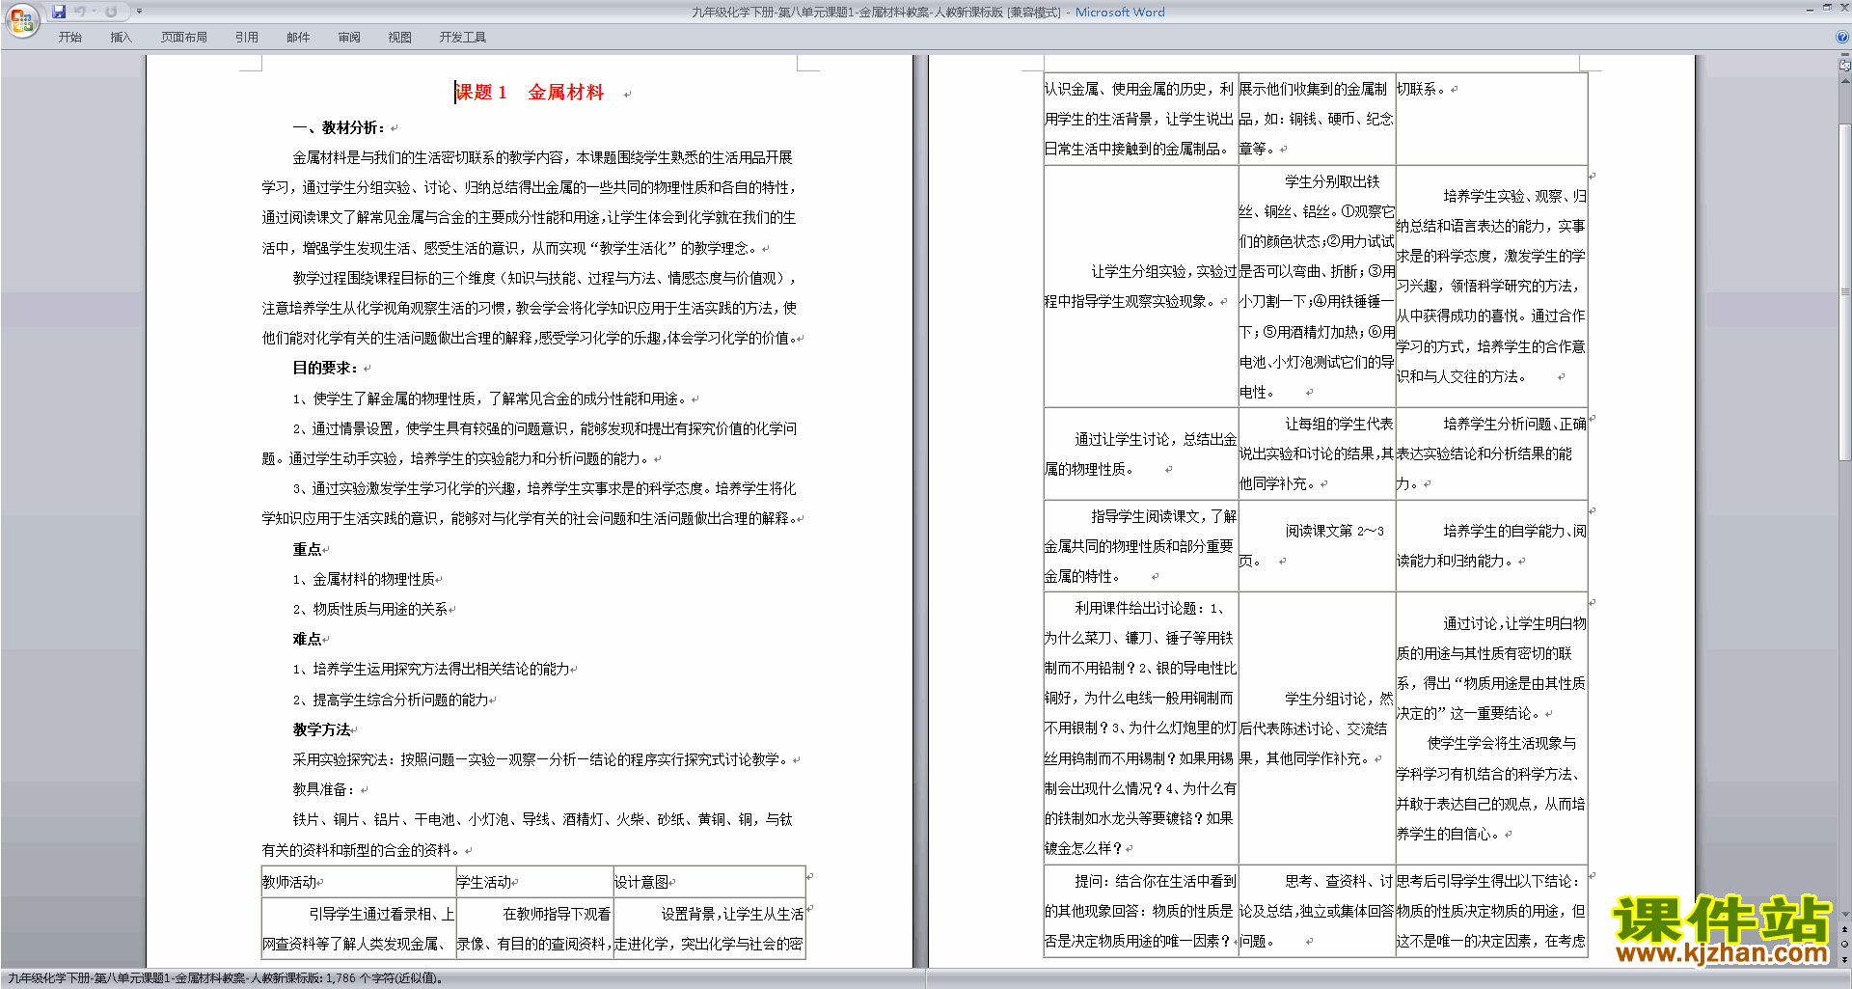The image size is (1852, 989).
Task: Click the Redo icon in Quick Access
Action: click(111, 12)
